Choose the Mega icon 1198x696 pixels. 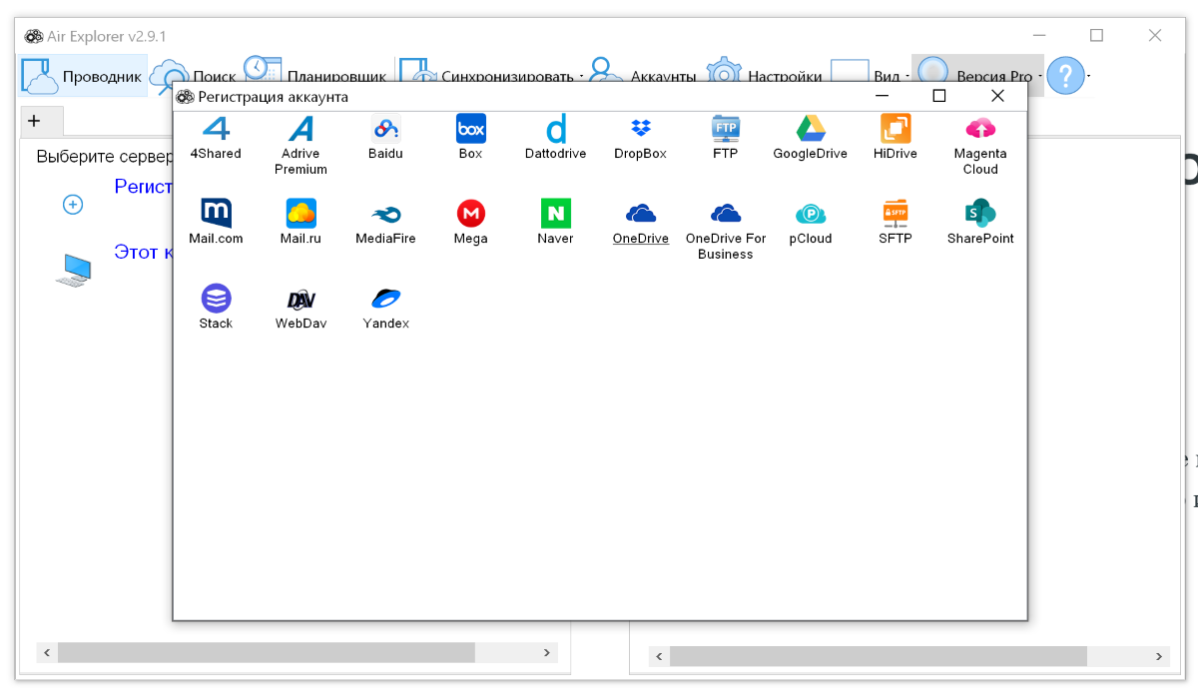470,214
